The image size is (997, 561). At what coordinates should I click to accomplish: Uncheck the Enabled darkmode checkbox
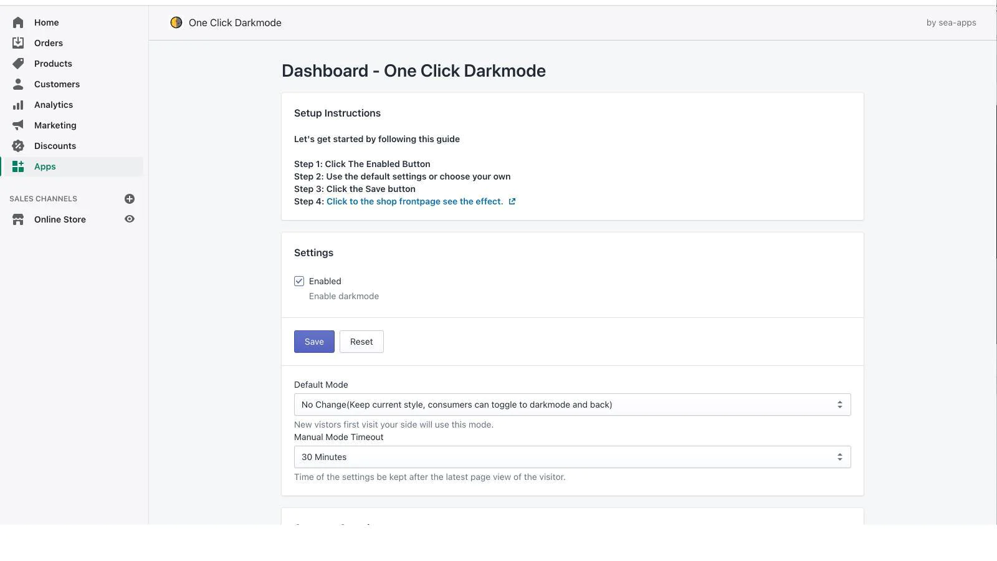(299, 281)
